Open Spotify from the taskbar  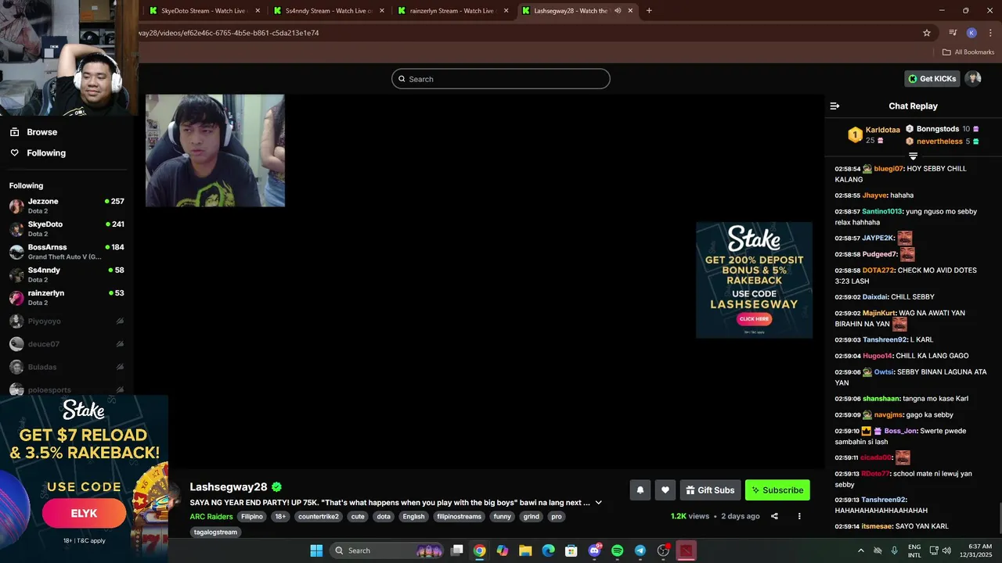(x=617, y=550)
